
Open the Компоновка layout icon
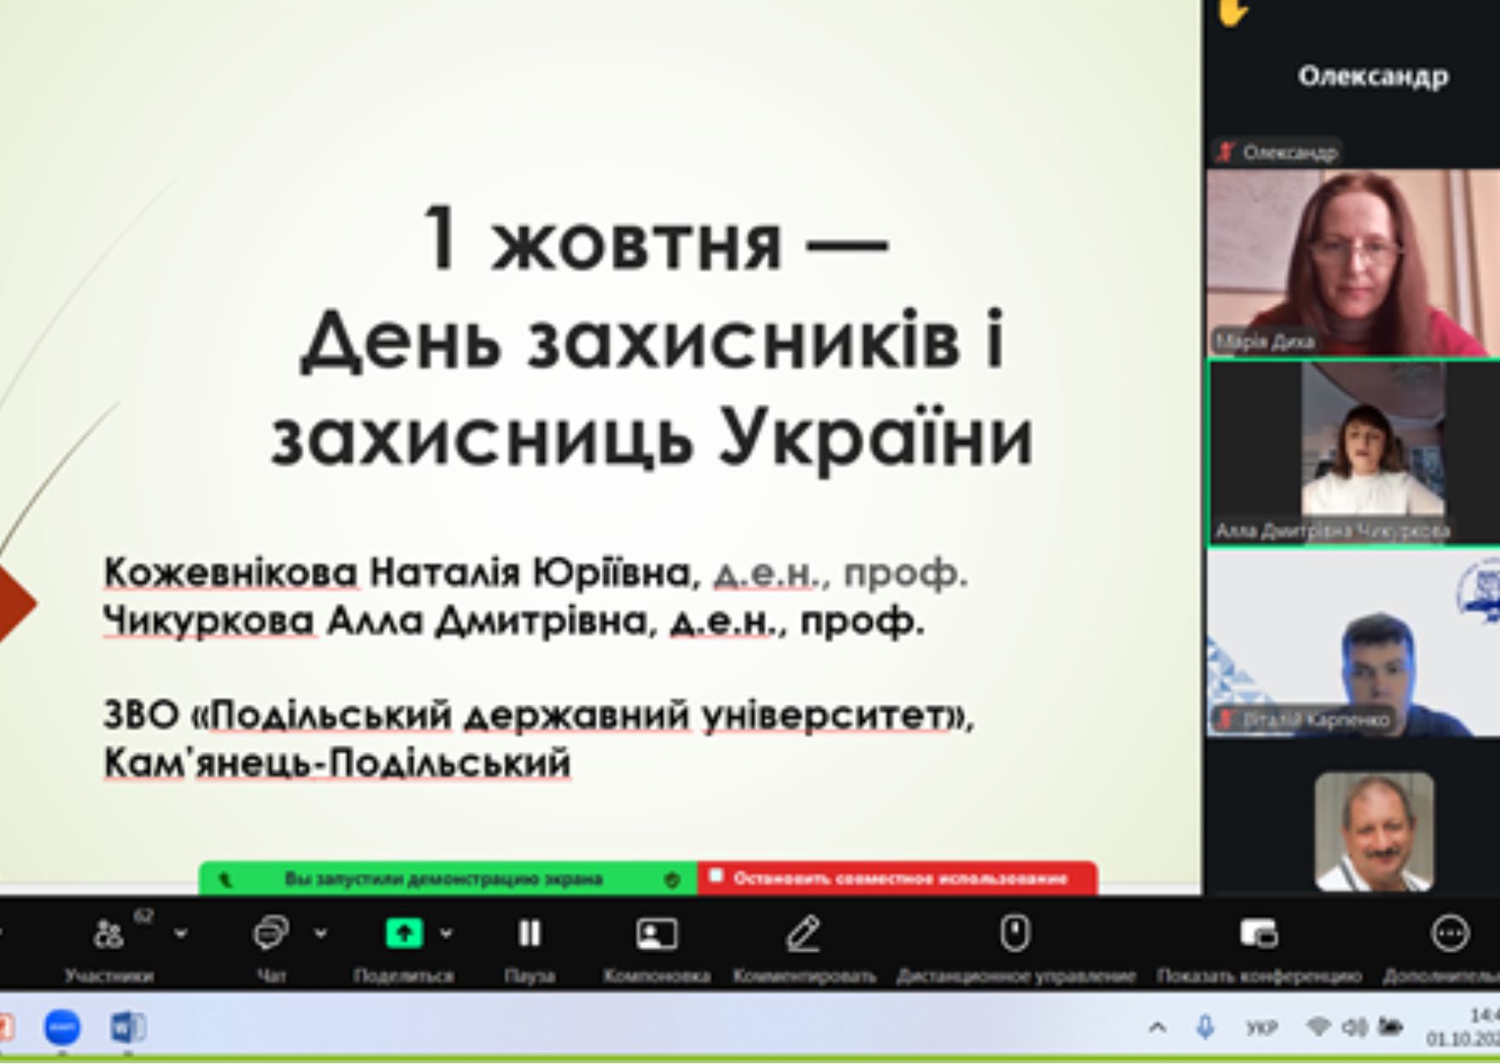656,934
